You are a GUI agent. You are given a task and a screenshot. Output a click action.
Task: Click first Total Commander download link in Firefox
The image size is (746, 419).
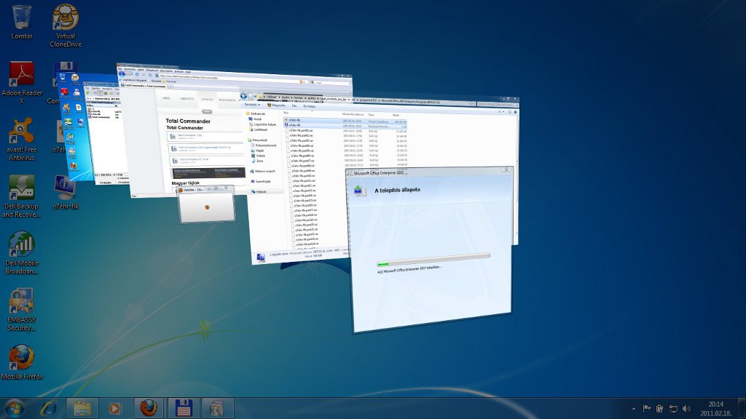(189, 135)
